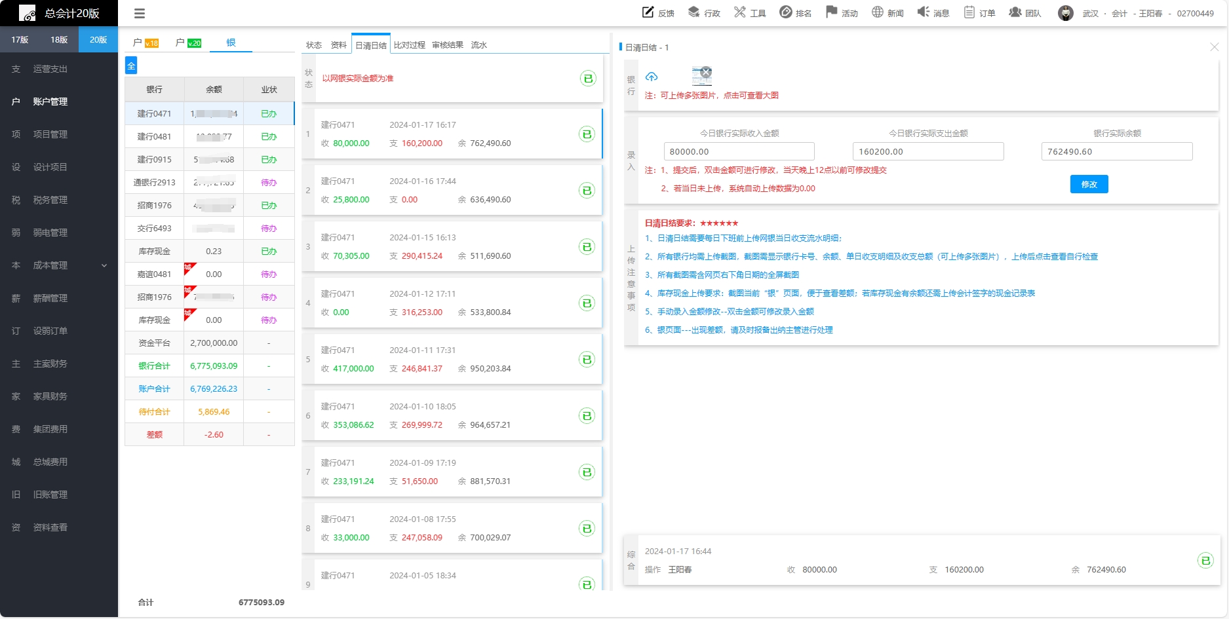Click the cloud upload icon
Screen dimensions: 1229x619
(x=651, y=77)
